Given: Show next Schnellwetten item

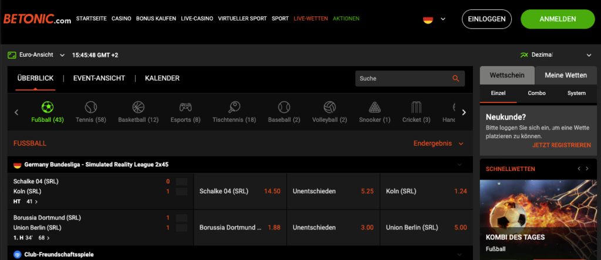Looking at the screenshot, I should point(587,169).
